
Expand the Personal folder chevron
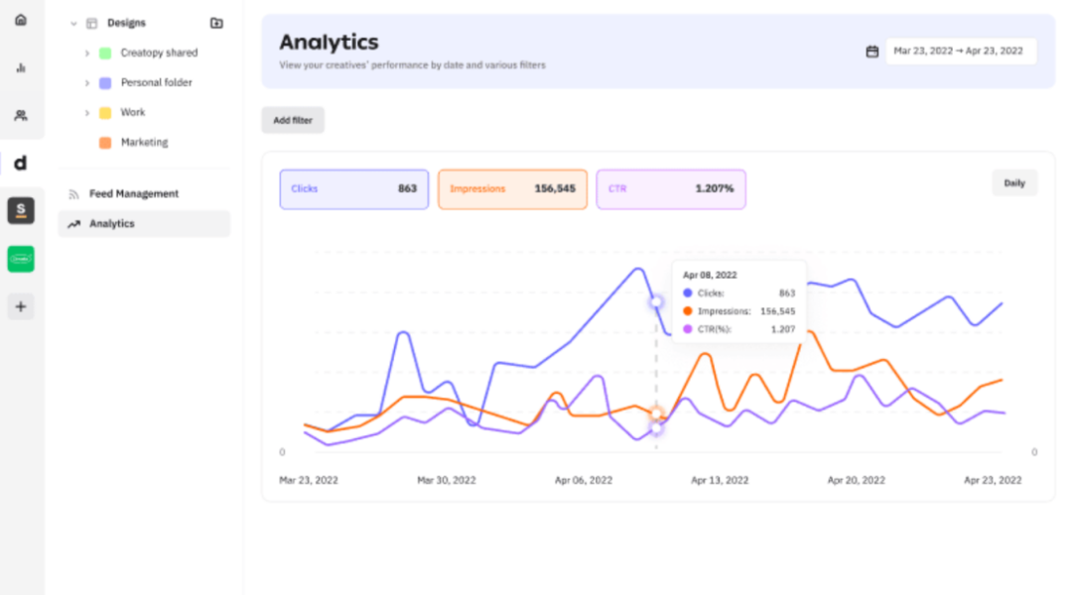coord(86,82)
